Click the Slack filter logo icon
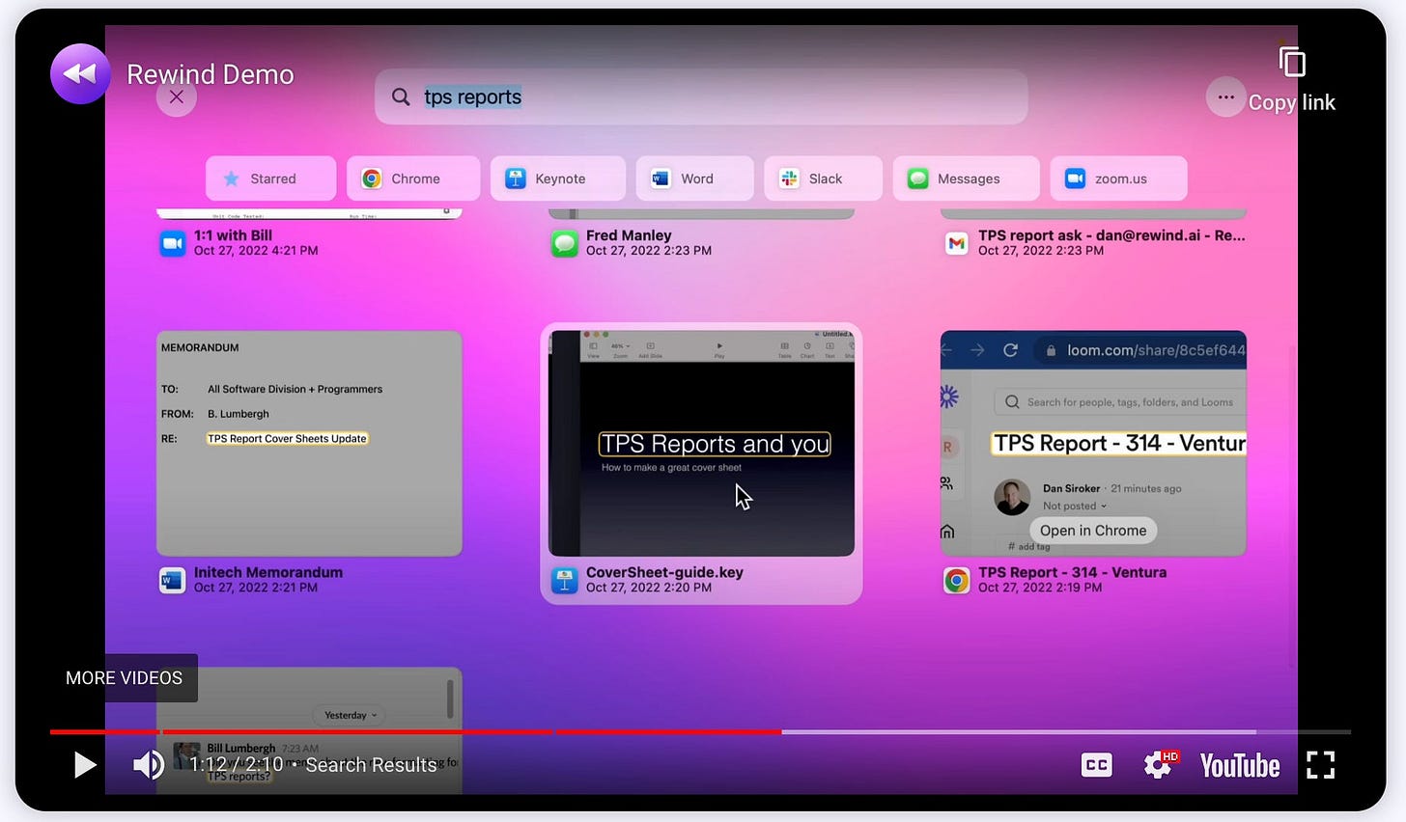 (789, 178)
